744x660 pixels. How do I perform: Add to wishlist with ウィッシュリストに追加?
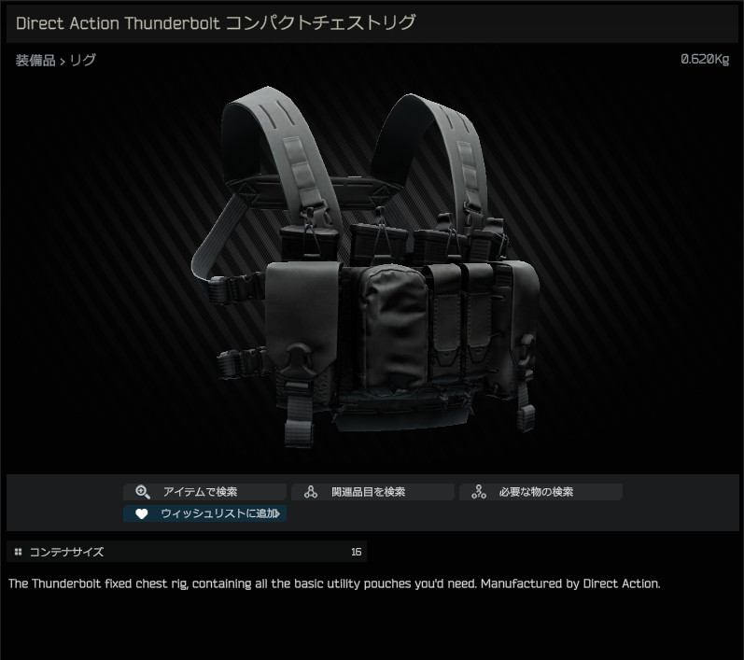coord(204,513)
